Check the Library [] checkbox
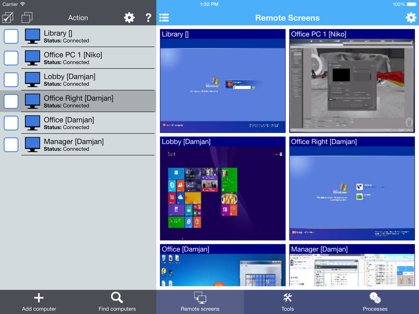Screen dimensions: 419x314 click(x=11, y=36)
